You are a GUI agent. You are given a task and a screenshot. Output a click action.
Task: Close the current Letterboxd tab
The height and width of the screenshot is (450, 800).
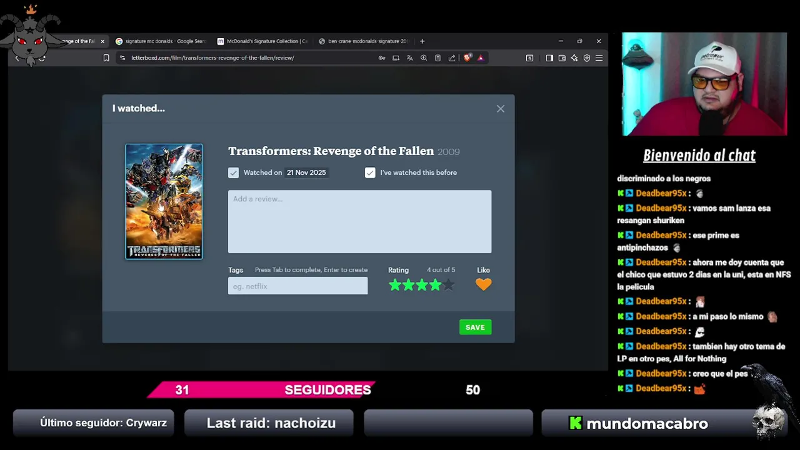click(102, 41)
